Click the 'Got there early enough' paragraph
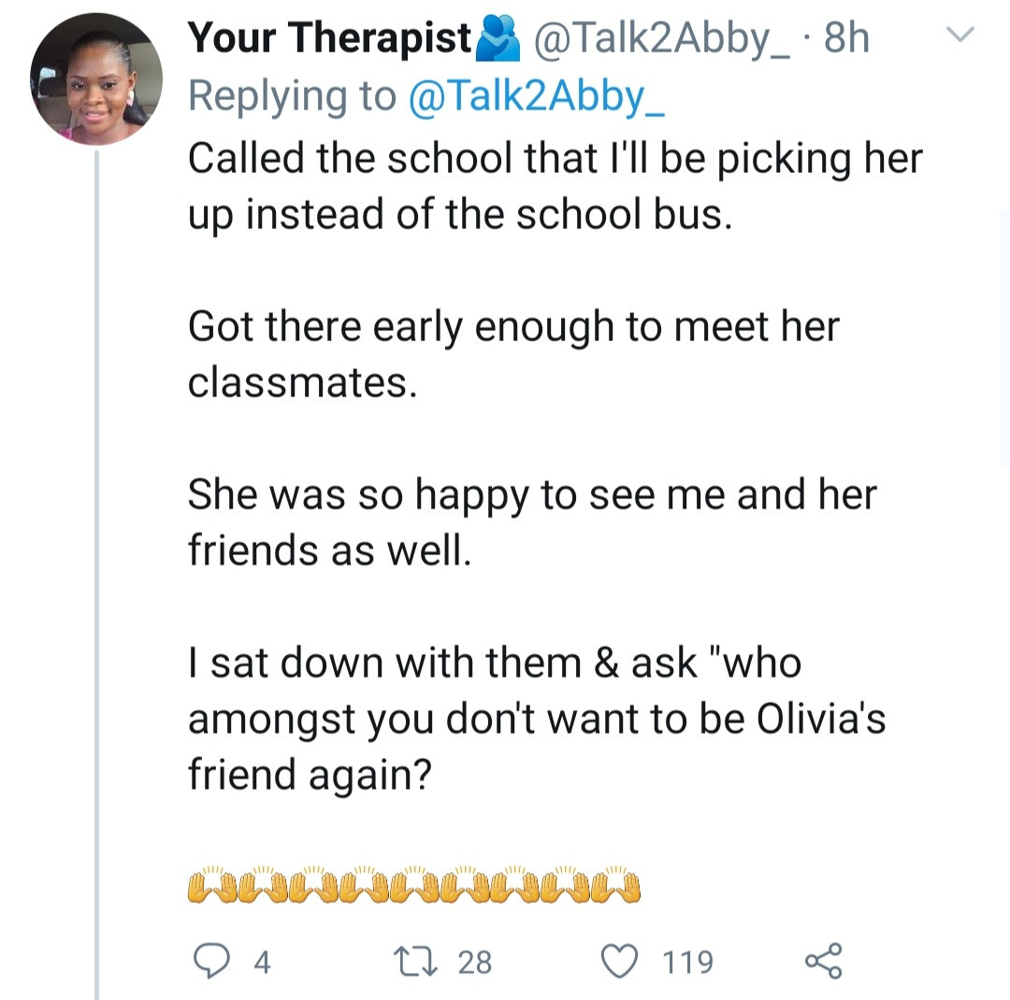1010x1000 pixels. [x=513, y=354]
